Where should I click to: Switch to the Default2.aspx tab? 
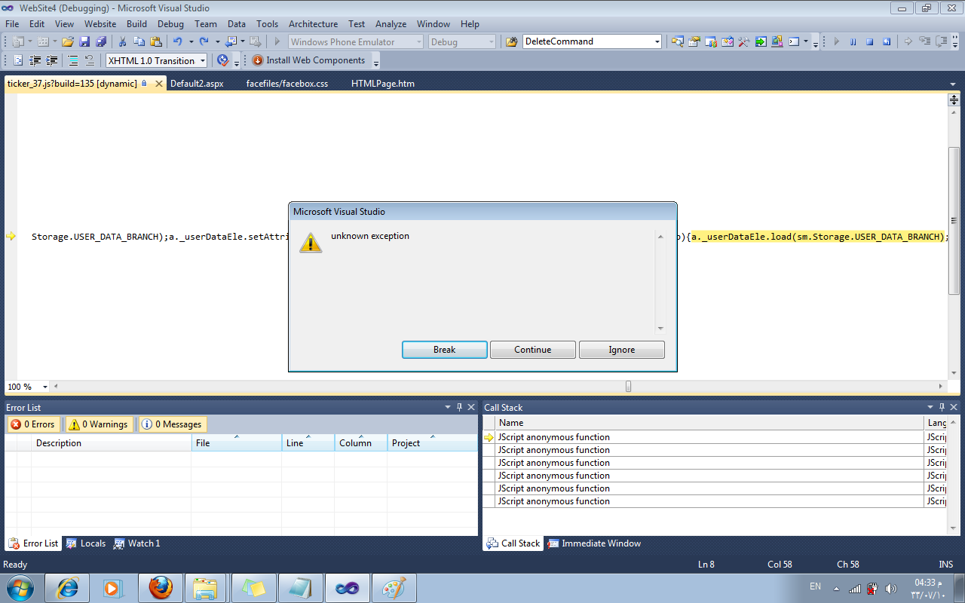pyautogui.click(x=197, y=84)
